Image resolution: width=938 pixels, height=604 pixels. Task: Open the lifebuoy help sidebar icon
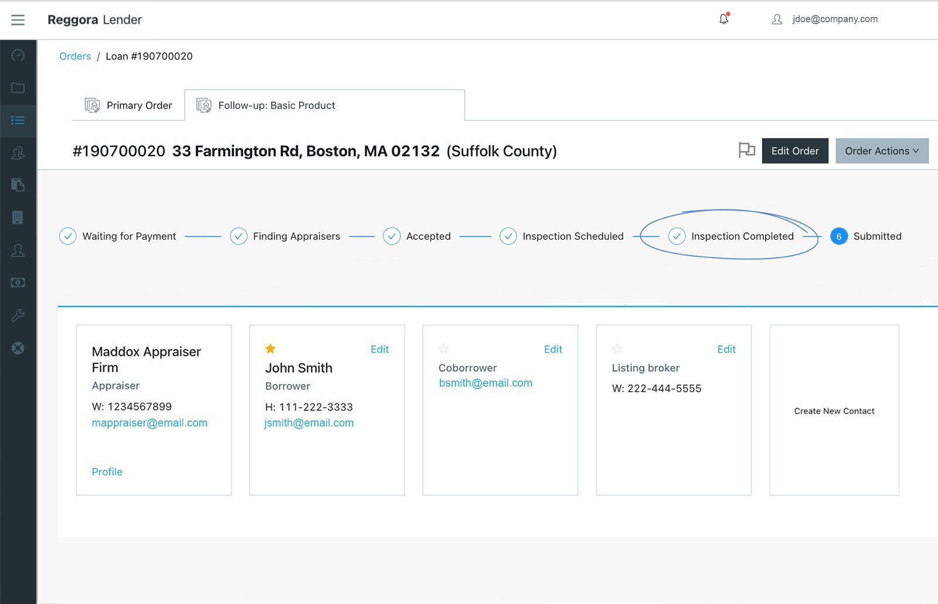point(18,348)
